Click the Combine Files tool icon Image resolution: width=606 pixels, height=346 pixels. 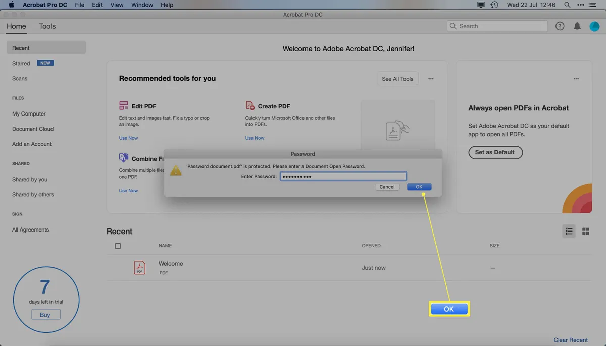pos(124,158)
